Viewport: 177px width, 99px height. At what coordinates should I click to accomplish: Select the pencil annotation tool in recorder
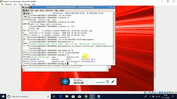113,81
